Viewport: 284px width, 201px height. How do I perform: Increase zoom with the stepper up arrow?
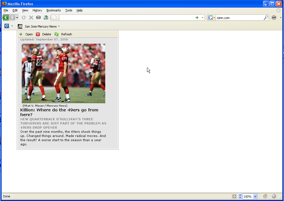[x=240, y=195]
